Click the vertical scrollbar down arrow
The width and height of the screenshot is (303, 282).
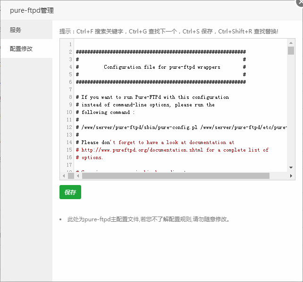coord(291,168)
